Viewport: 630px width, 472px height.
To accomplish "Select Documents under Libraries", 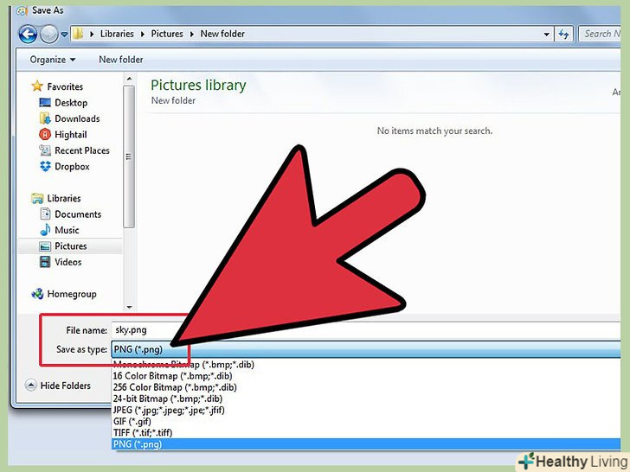I will tap(78, 214).
